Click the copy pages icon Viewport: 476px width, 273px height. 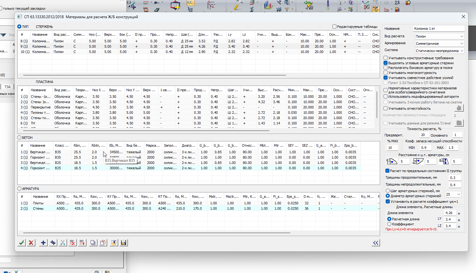[x=93, y=243]
